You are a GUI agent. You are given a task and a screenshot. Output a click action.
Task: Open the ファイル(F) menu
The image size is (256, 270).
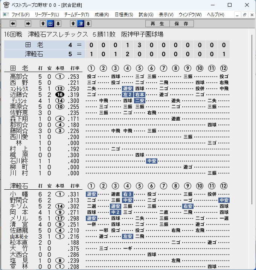pyautogui.click(x=20, y=15)
